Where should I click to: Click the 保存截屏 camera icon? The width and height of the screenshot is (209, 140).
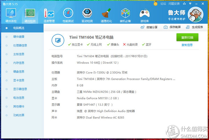pos(165,27)
